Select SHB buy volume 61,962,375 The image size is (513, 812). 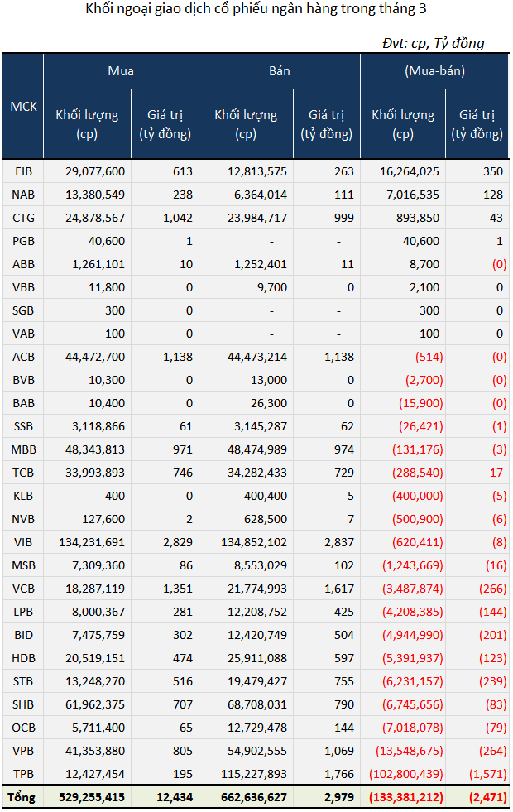(x=95, y=704)
